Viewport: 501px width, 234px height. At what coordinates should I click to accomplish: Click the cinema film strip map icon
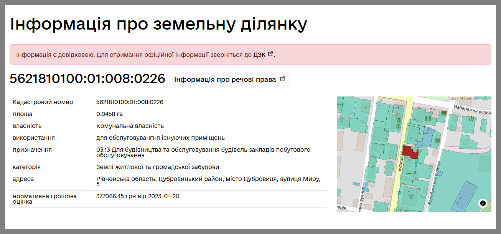tap(428, 118)
